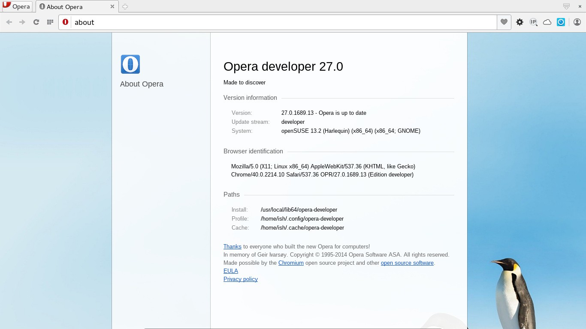Screen dimensions: 586x329
Task: Open the cloud extension icon
Action: point(547,22)
